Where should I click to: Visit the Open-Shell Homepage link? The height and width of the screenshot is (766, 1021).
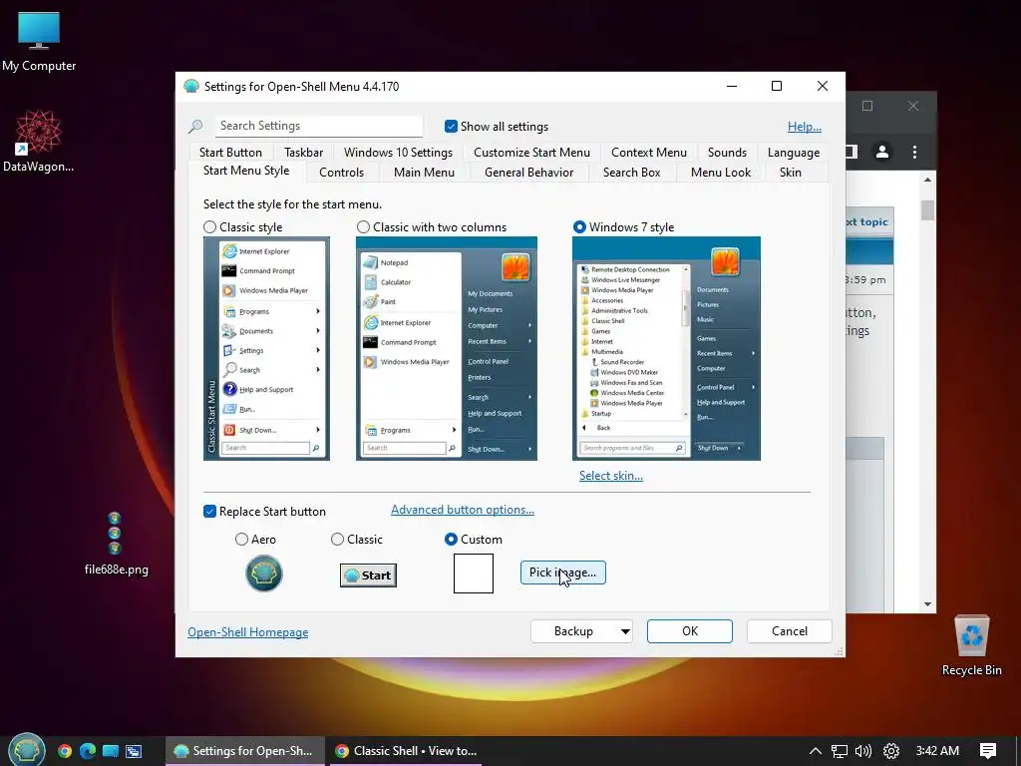pos(247,631)
